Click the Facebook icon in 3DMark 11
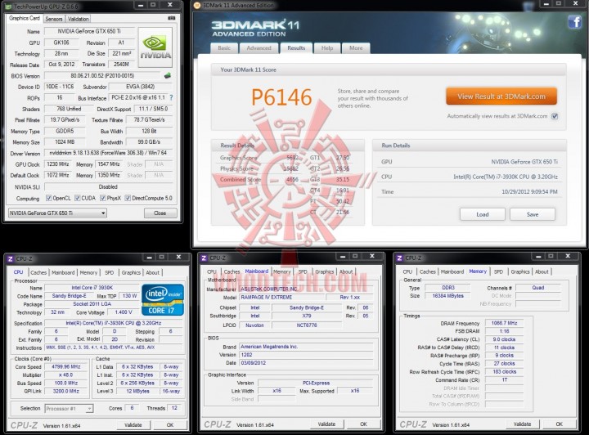Viewport: 589px width, 435px height. click(x=575, y=22)
